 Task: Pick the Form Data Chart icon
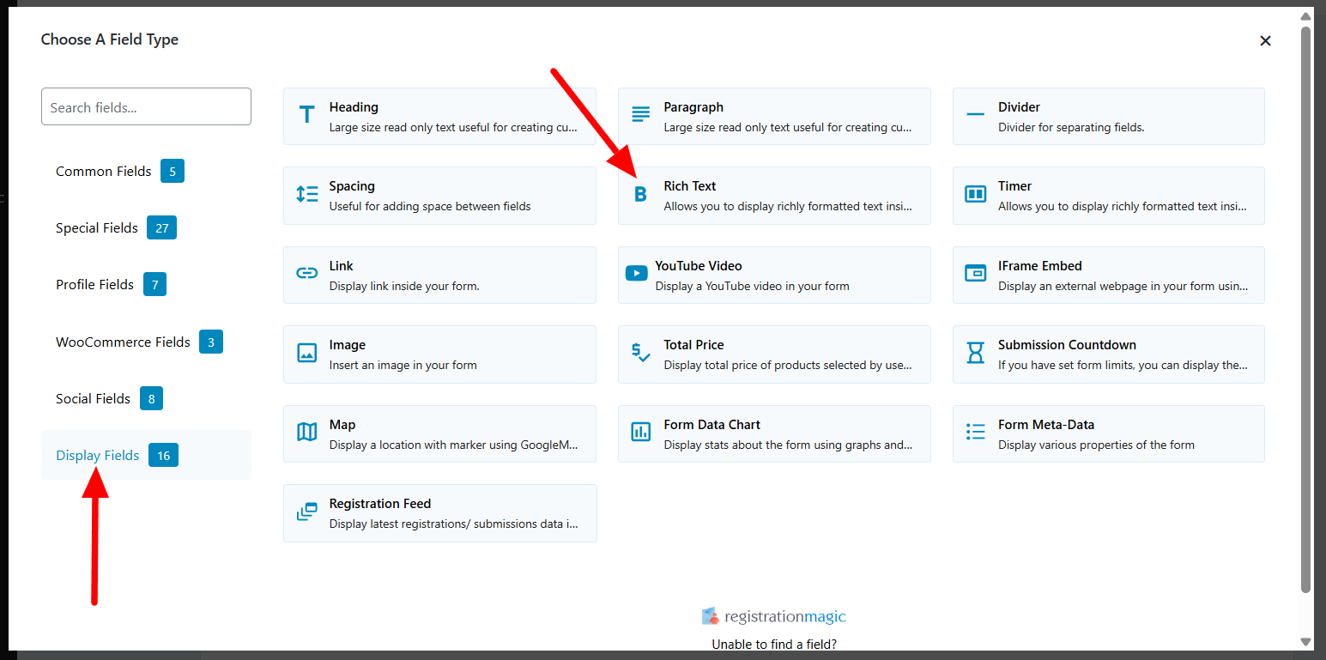click(641, 433)
